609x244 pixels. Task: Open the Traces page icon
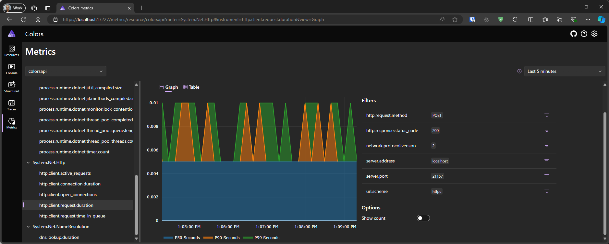pos(12,105)
